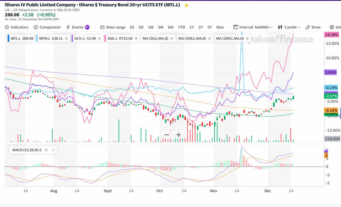Open the Indicators menu
This screenshot has width=341, height=207.
(x=17, y=27)
